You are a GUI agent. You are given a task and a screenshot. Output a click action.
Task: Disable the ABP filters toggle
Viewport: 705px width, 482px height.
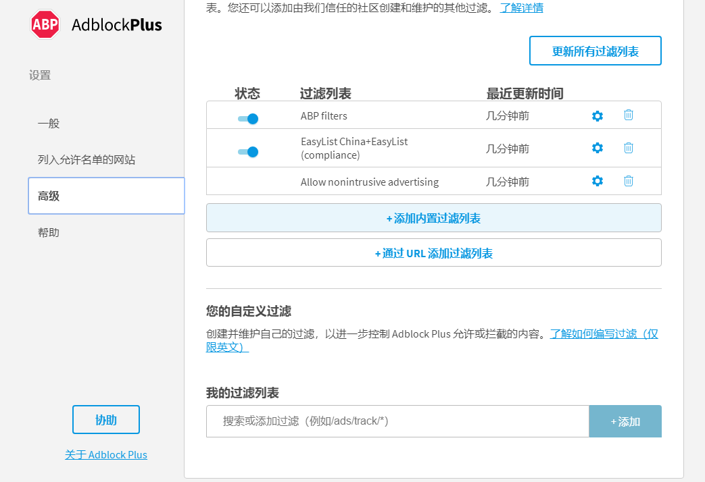pyautogui.click(x=249, y=118)
